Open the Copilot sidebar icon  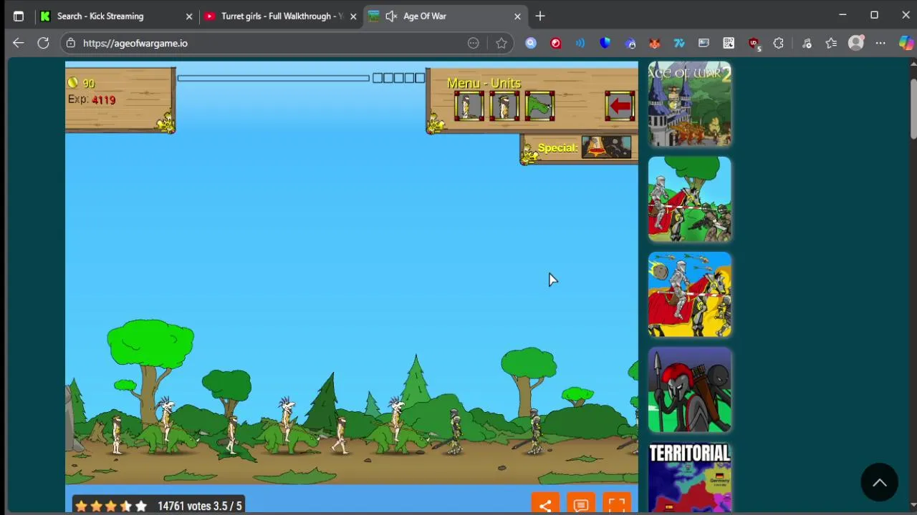(906, 43)
